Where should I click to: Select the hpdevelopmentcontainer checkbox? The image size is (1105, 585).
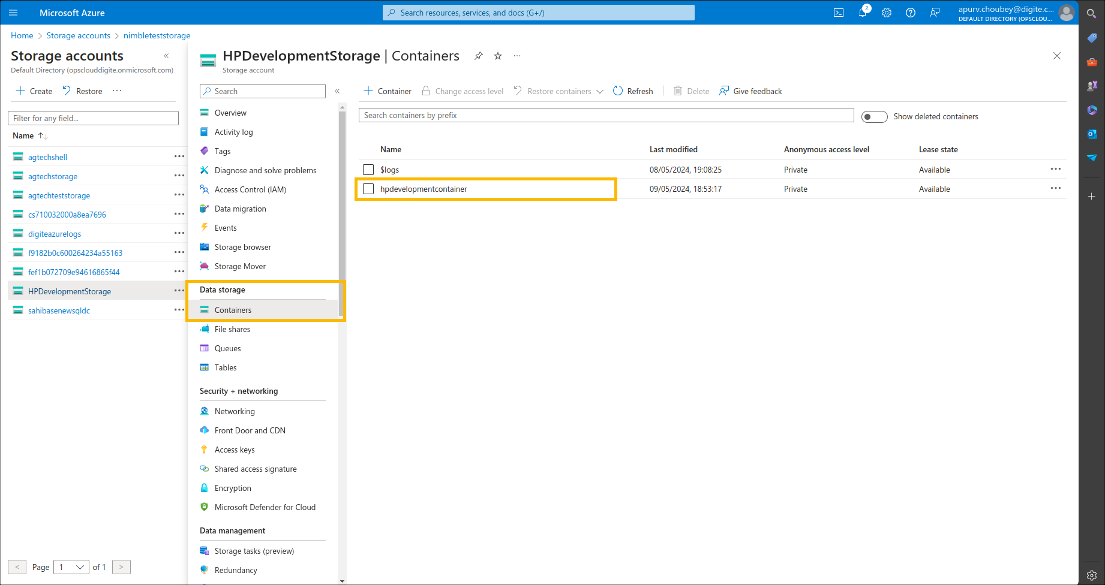coord(368,189)
